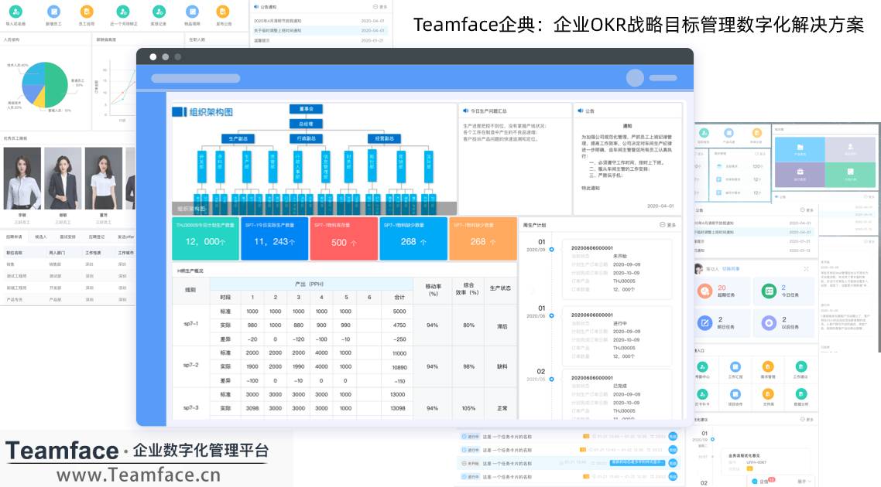The height and width of the screenshot is (487, 881).
Task: Click the green 12,000 KPI card
Action: [205, 238]
